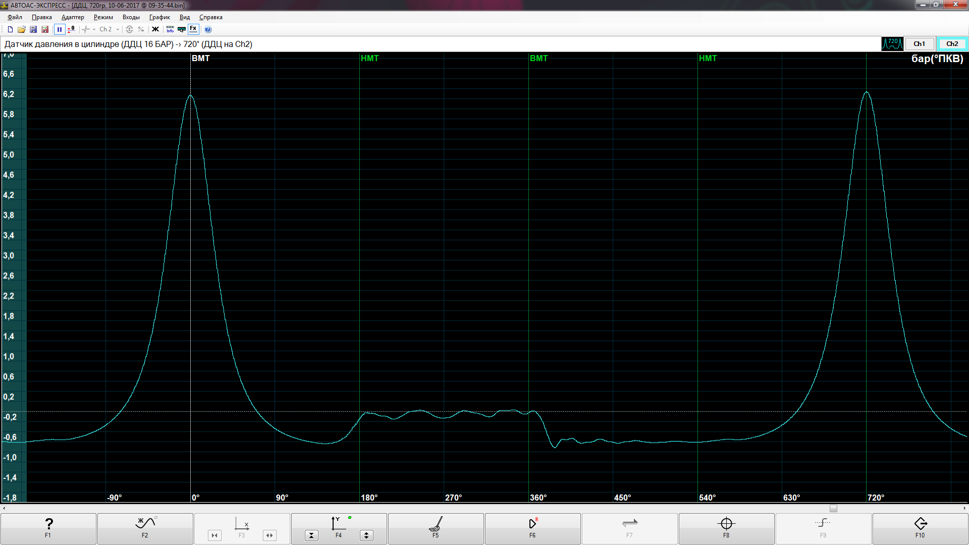This screenshot has height=545, width=969.
Task: Open the F4 vertical scale stepper
Action: pyautogui.click(x=366, y=535)
